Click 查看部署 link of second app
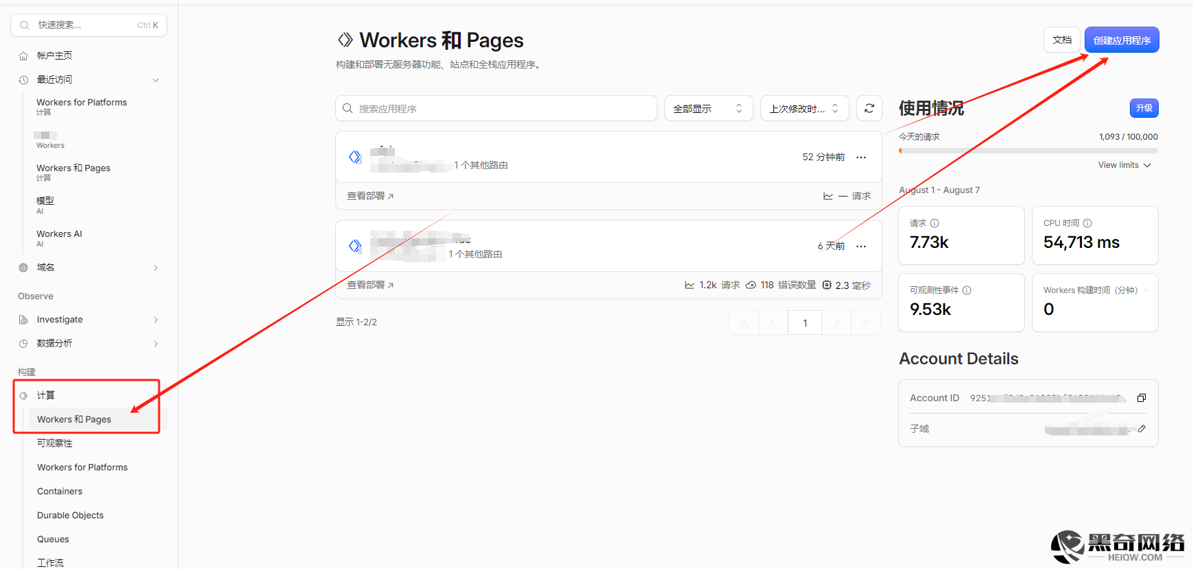Screen dimensions: 1193x569 pos(370,285)
